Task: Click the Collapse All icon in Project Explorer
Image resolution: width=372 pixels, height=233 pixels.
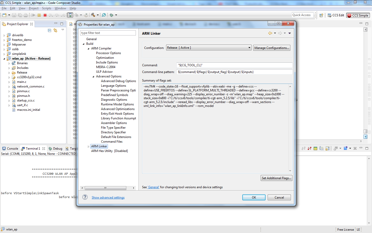Action: pyautogui.click(x=50, y=30)
